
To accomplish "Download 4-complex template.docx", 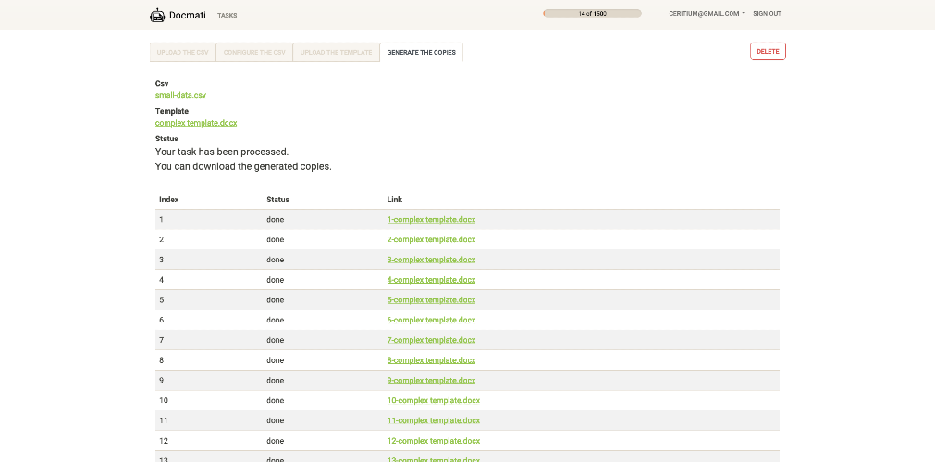I will pos(431,280).
